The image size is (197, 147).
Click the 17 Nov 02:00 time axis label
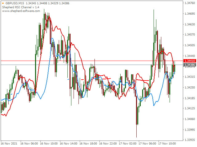point(128,144)
